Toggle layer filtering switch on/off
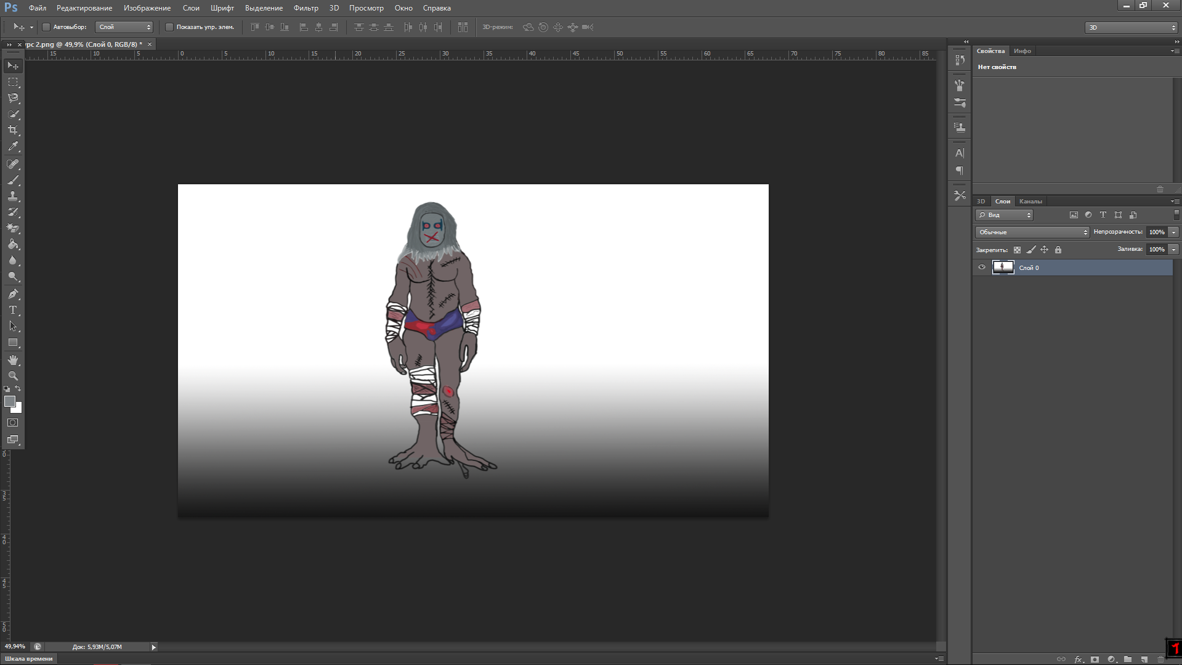The image size is (1182, 665). coord(1176,214)
